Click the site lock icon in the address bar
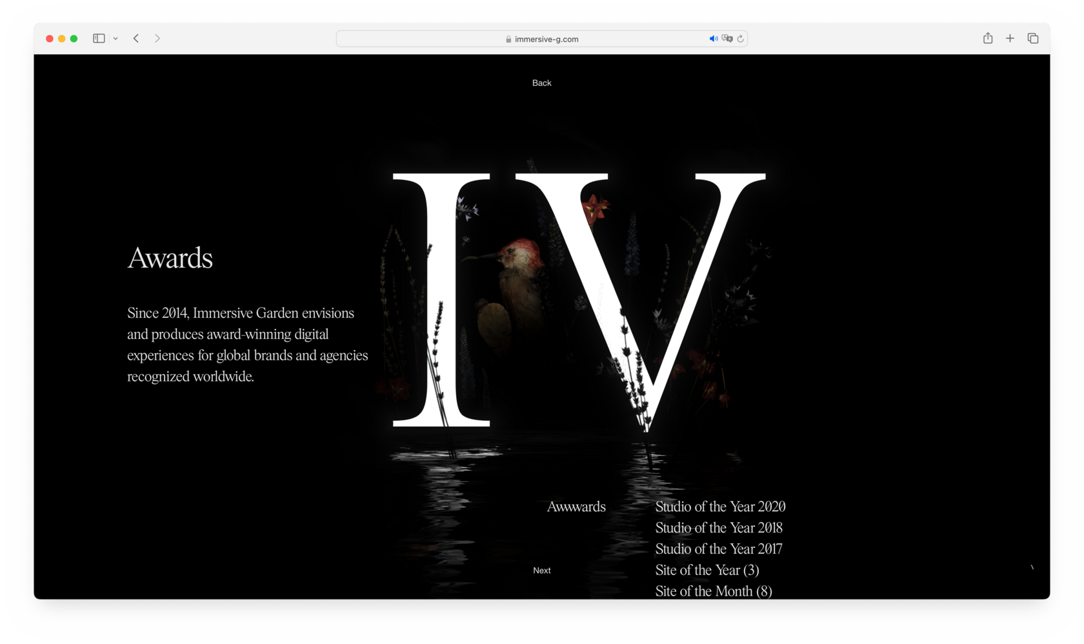 pos(508,39)
